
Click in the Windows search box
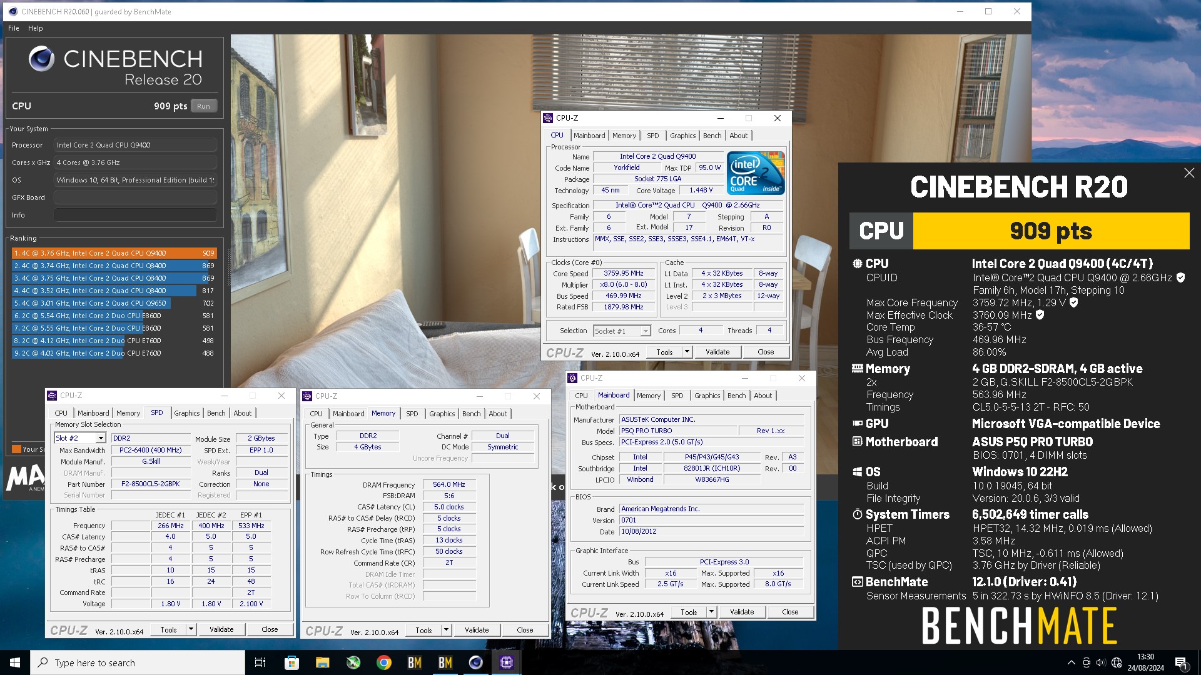point(138,662)
